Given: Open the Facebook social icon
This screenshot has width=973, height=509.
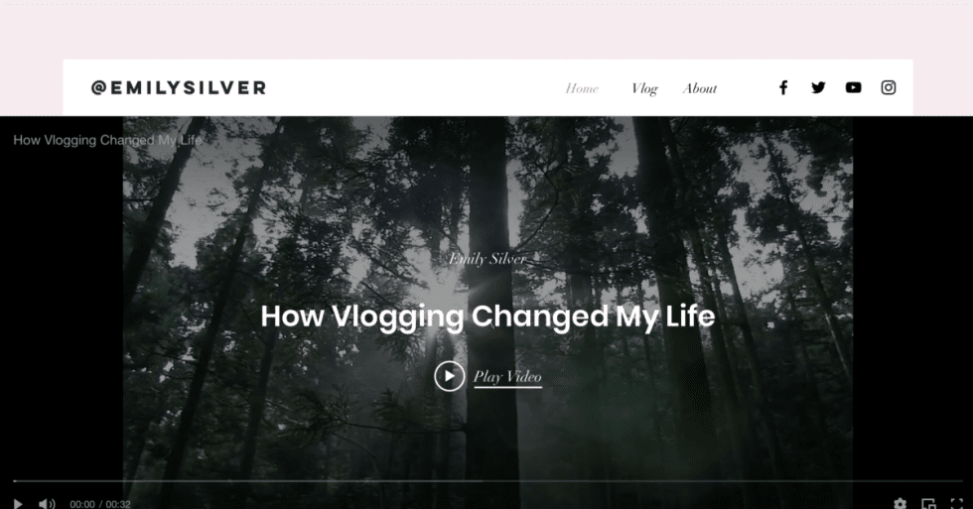Looking at the screenshot, I should click(783, 88).
